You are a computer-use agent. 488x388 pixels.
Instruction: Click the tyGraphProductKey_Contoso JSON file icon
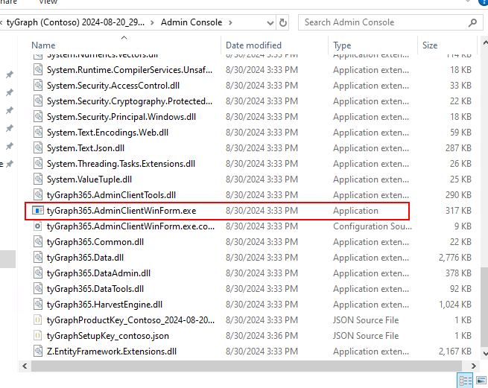pyautogui.click(x=38, y=320)
